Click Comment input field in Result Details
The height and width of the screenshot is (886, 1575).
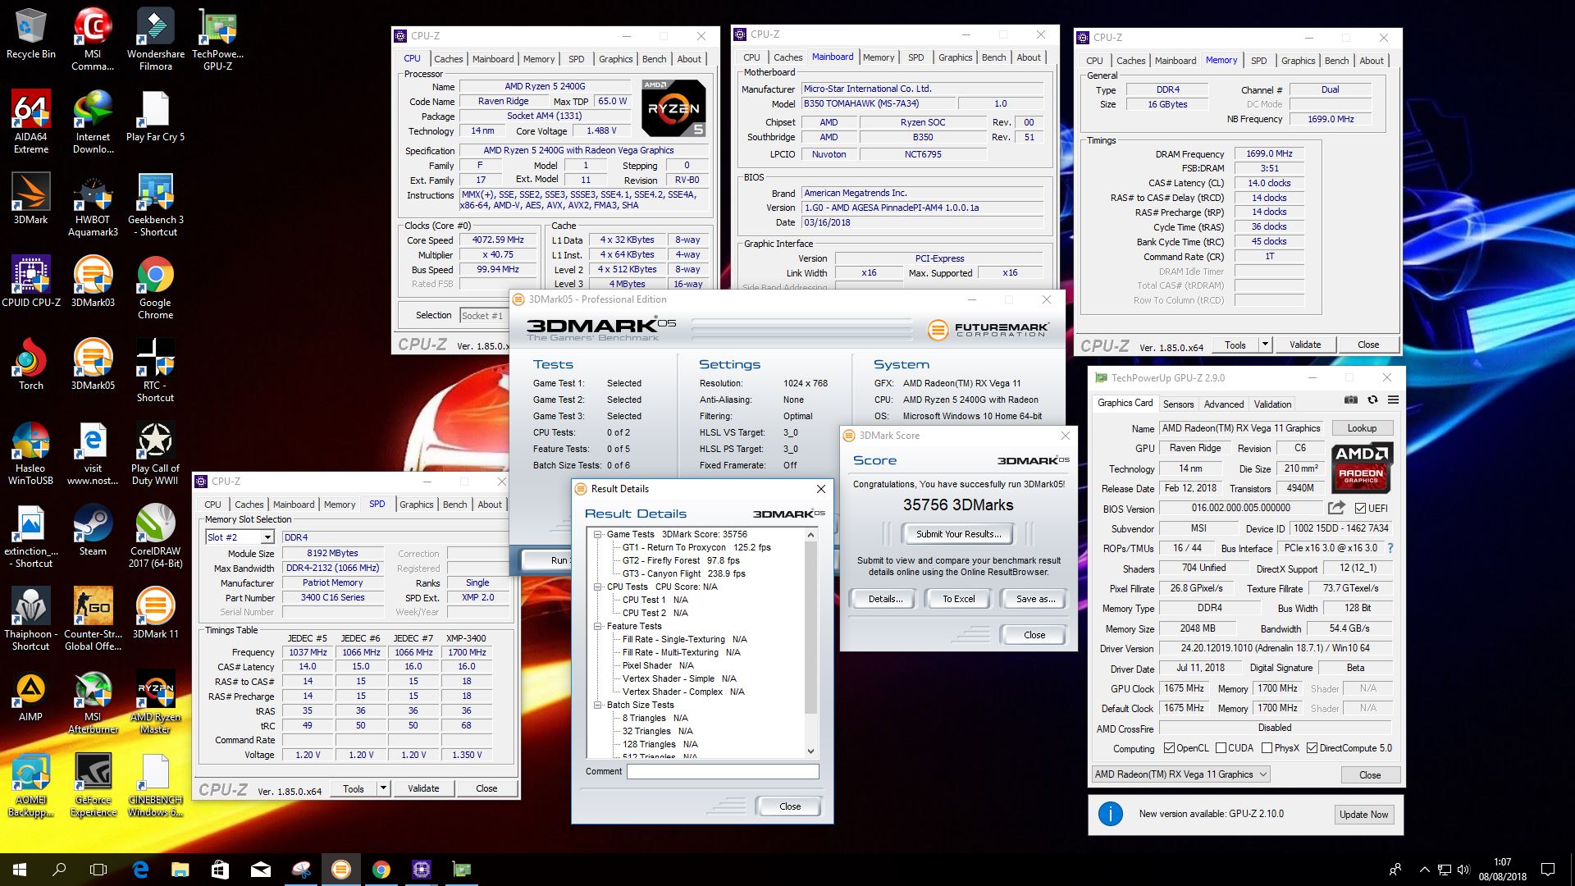click(723, 771)
